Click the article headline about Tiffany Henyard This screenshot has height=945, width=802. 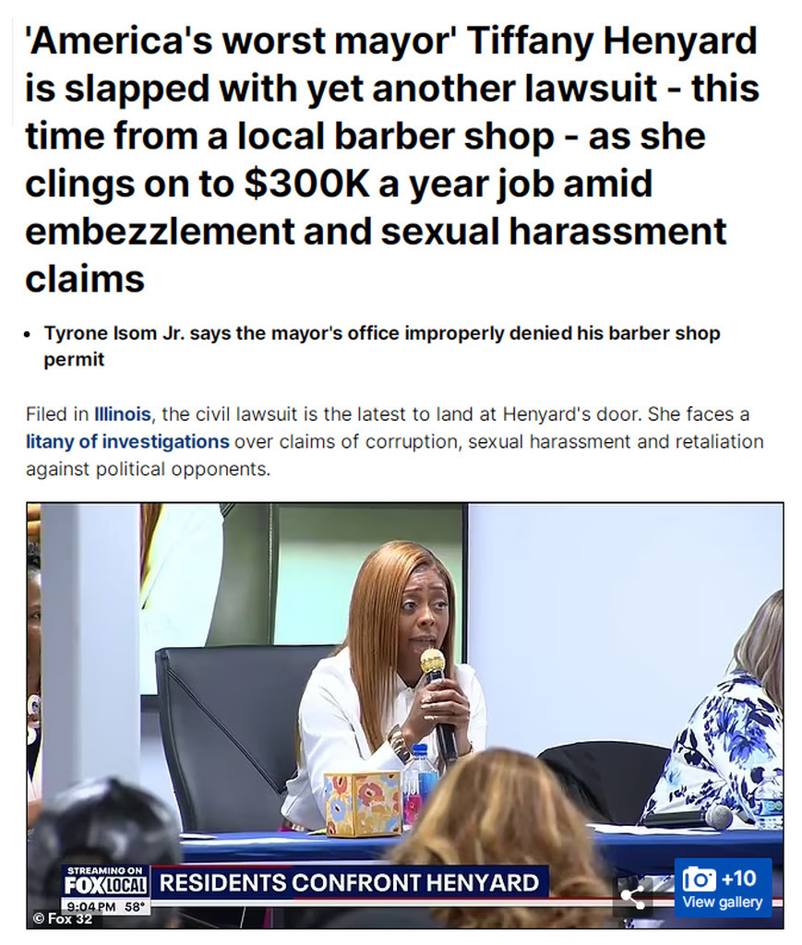click(391, 159)
